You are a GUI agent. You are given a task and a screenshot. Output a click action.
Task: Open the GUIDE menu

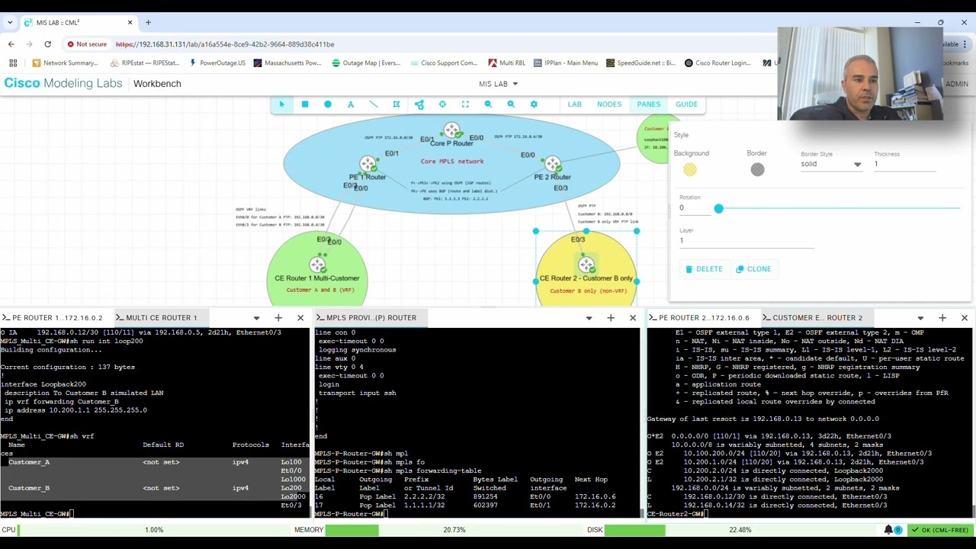tap(686, 104)
